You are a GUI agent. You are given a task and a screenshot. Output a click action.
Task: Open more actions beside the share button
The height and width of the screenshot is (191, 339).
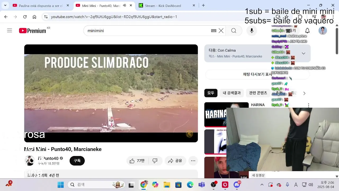(193, 161)
